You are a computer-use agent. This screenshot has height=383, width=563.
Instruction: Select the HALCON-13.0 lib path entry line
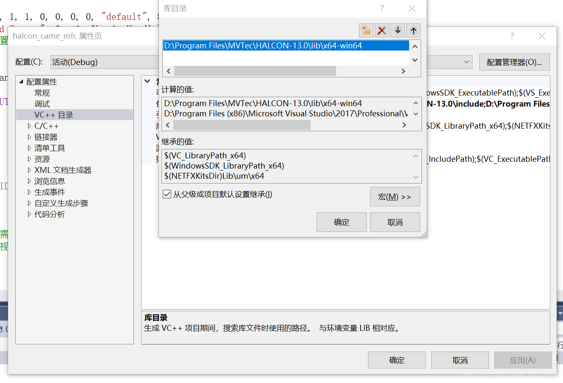(x=286, y=45)
